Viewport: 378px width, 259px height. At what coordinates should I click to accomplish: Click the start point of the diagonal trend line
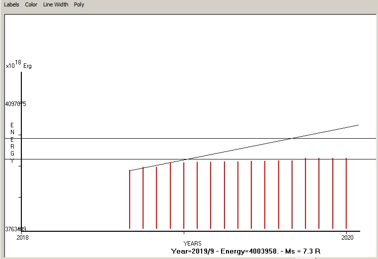click(130, 170)
